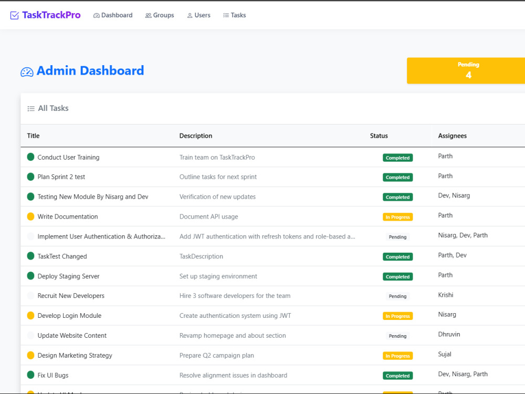Click green status dot for TaskTest Changed
Image resolution: width=525 pixels, height=394 pixels.
tap(30, 256)
